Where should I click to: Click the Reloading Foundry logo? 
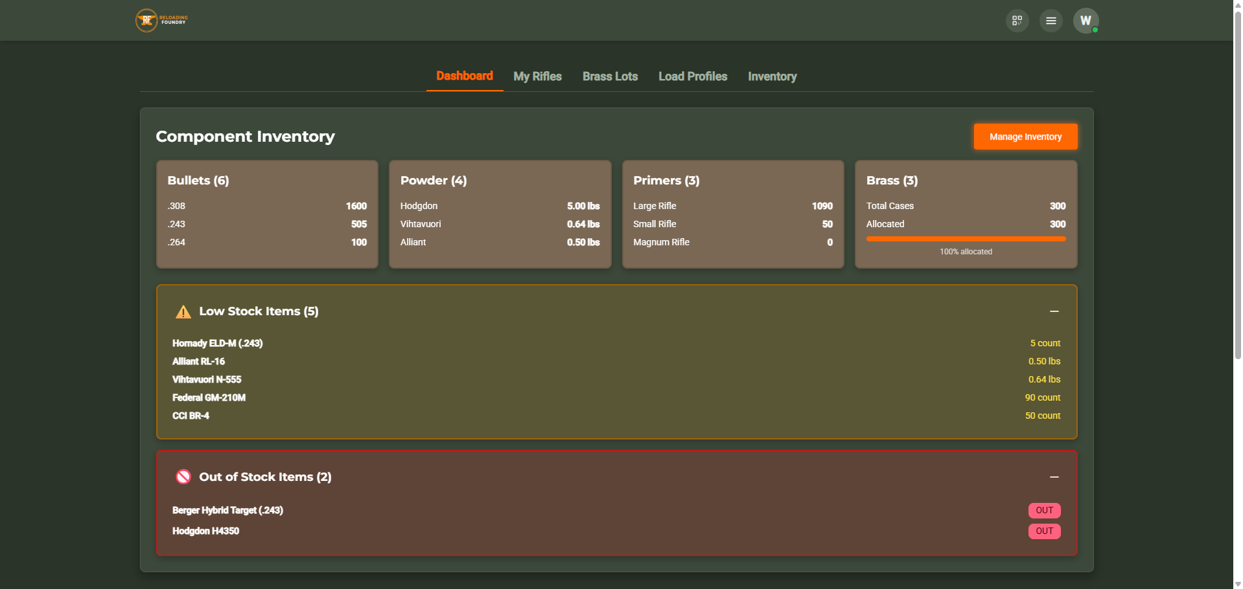pos(162,20)
